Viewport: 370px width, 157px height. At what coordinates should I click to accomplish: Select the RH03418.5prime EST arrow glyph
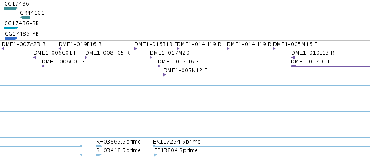pyautogui.click(x=99, y=155)
